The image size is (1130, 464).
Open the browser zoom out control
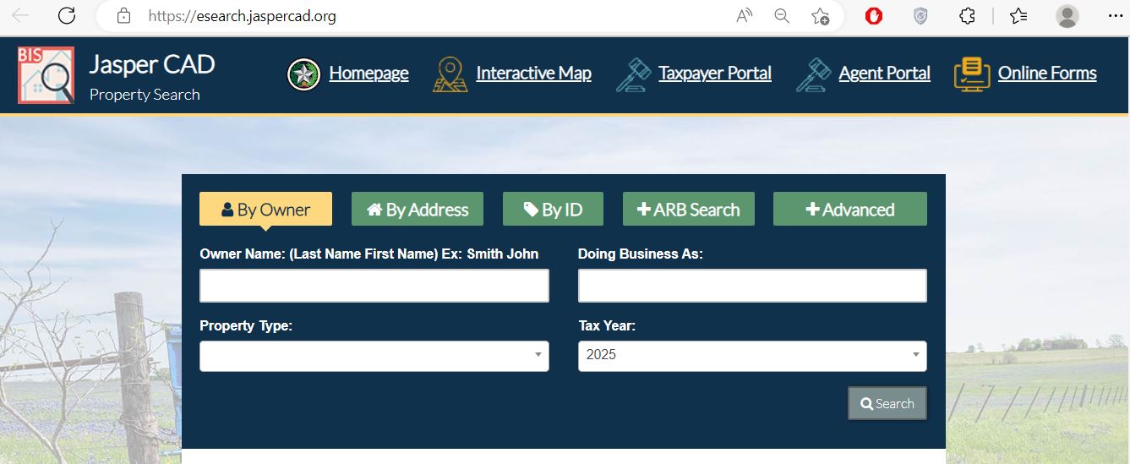click(782, 15)
